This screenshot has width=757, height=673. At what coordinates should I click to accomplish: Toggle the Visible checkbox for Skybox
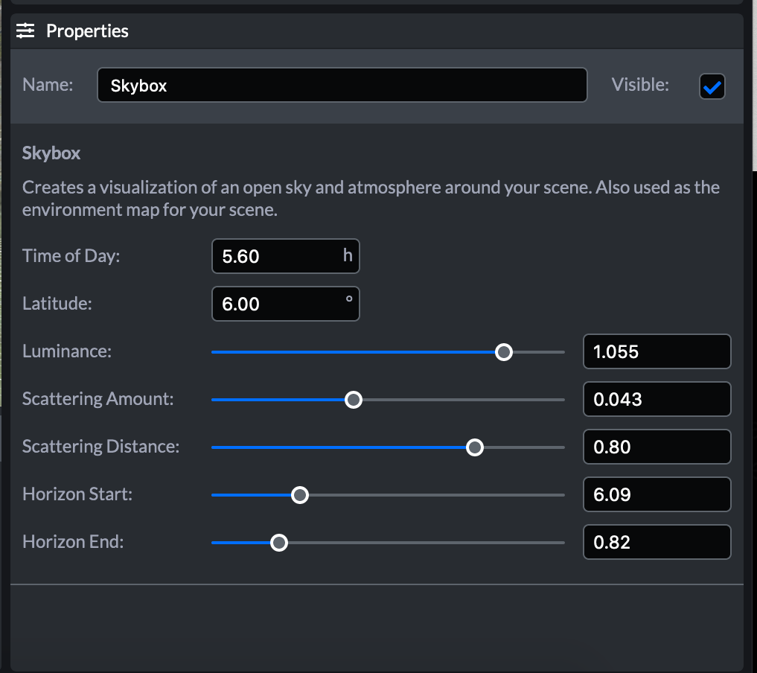tap(712, 86)
